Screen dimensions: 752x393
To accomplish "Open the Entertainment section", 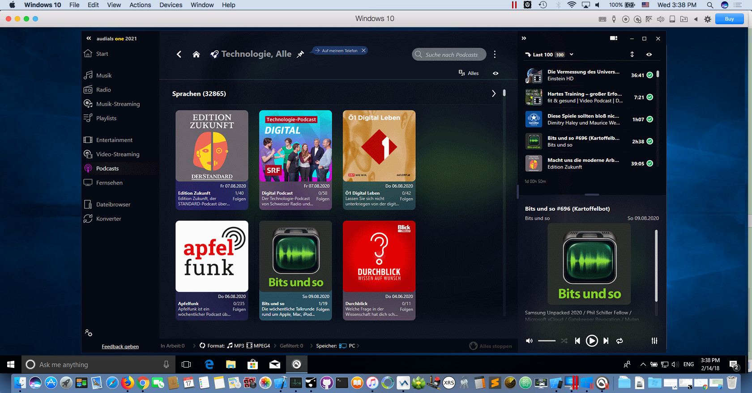I will click(114, 140).
